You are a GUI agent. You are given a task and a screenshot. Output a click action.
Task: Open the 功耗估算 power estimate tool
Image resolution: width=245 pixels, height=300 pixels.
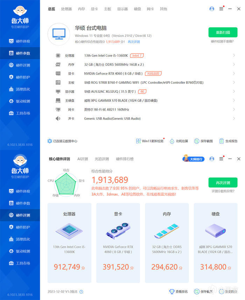[179, 141]
